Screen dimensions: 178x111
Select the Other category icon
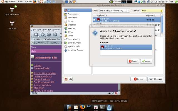[66, 36]
